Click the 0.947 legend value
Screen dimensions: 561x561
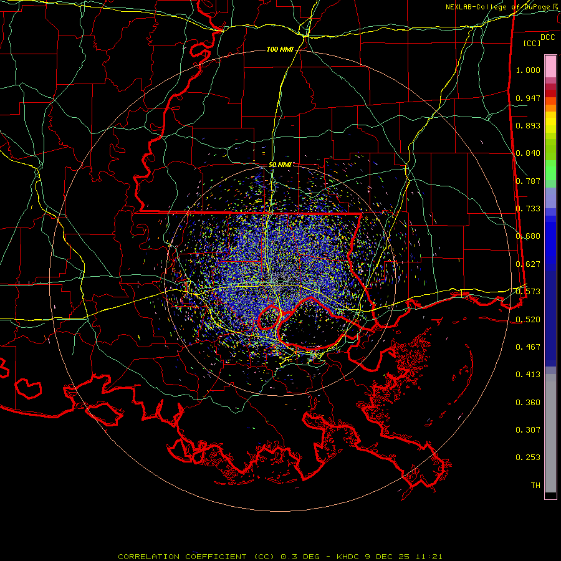coord(528,98)
